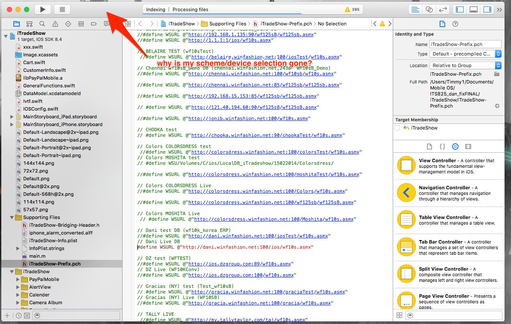Jump to next issue arrow

tap(390, 24)
